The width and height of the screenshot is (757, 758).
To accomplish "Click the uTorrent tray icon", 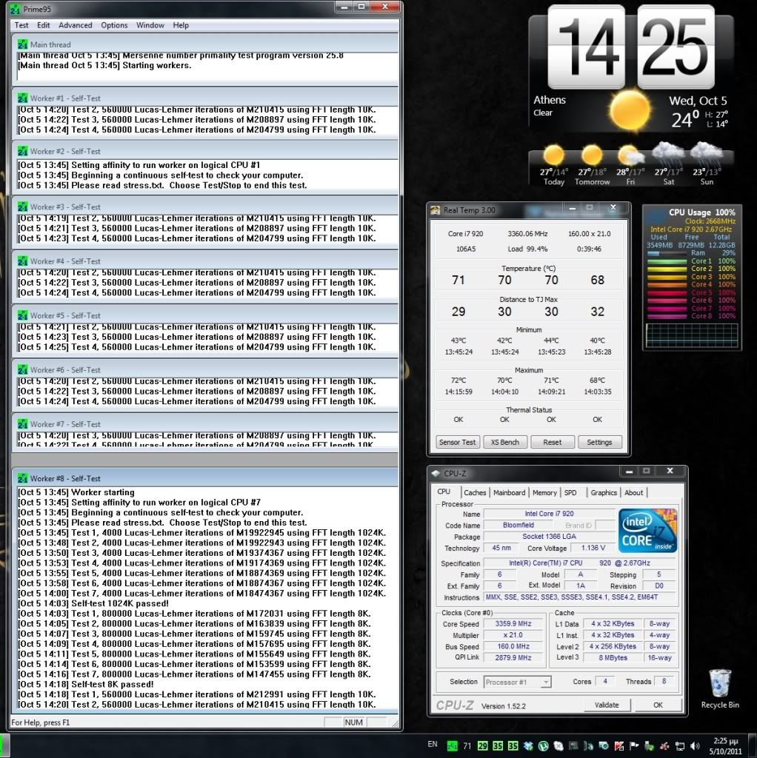I will [x=543, y=746].
